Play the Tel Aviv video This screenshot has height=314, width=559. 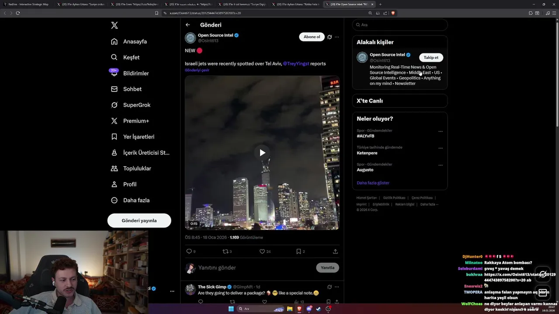coord(262,153)
